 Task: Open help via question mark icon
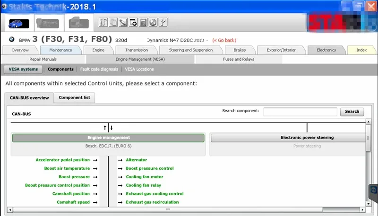point(163,22)
